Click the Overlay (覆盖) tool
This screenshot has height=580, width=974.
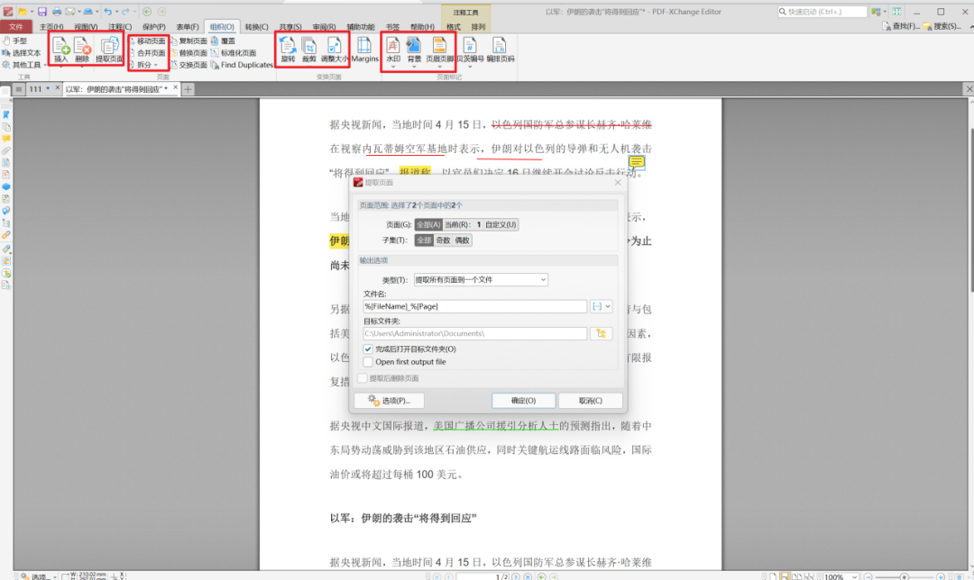click(224, 41)
